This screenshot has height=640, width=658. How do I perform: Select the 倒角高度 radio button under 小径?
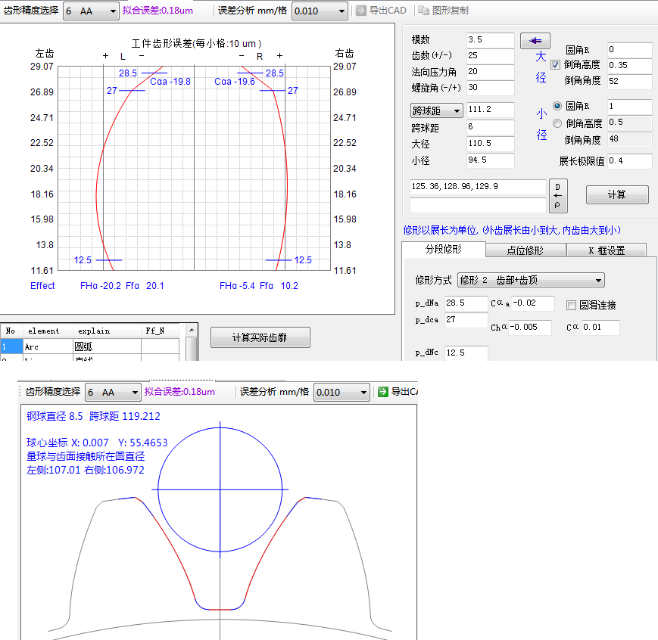tap(557, 123)
